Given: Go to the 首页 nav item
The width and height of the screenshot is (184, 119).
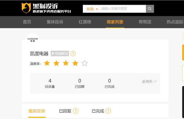Looking at the screenshot, I should tap(27, 22).
